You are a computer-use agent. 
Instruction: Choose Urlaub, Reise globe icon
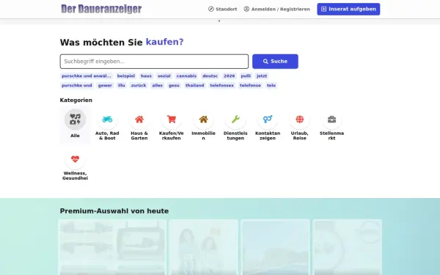point(300,120)
